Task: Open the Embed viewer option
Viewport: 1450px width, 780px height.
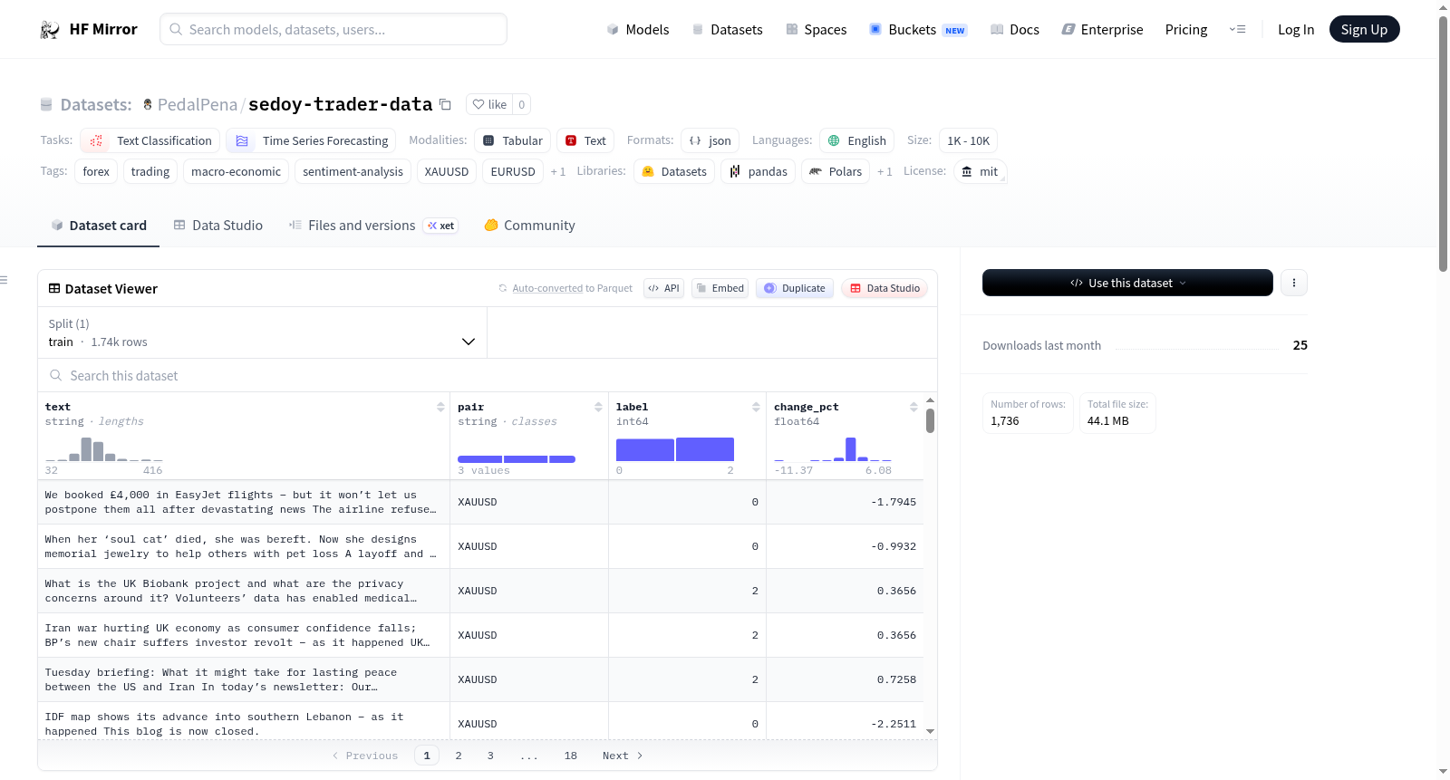Action: pos(720,288)
